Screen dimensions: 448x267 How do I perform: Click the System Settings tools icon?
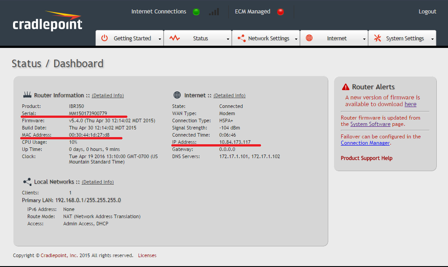point(378,38)
